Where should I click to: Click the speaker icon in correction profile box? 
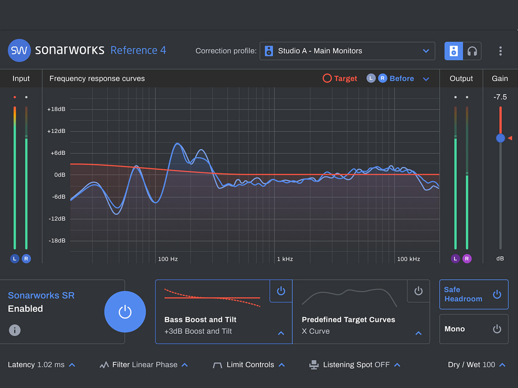tap(269, 51)
